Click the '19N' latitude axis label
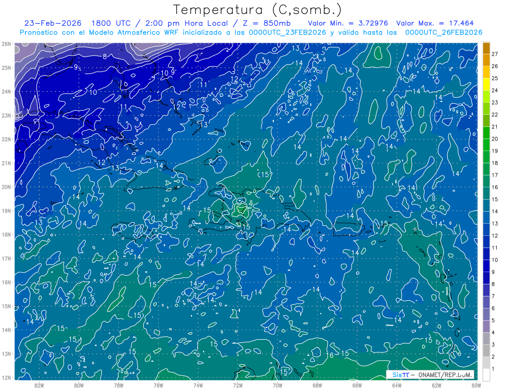This screenshot has height=391, width=506. point(6,210)
